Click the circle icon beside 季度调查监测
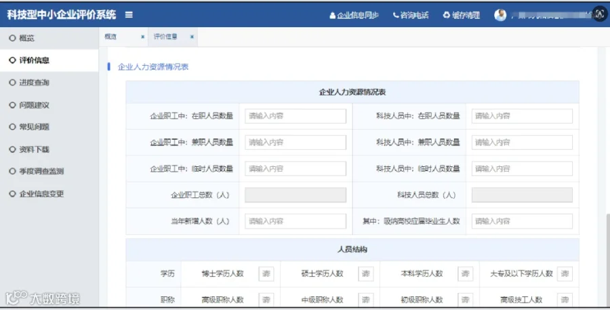 [x=12, y=171]
